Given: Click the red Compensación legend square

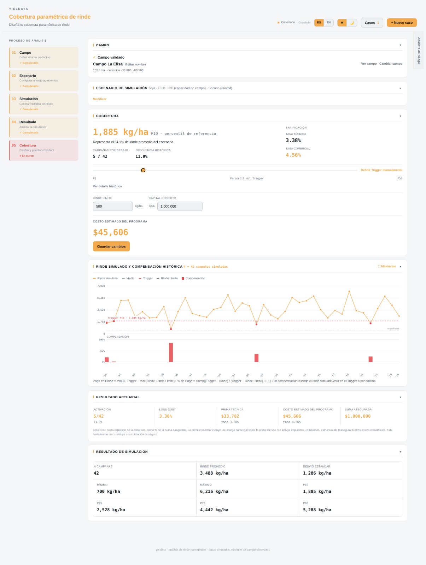Looking at the screenshot, I should coord(183,278).
